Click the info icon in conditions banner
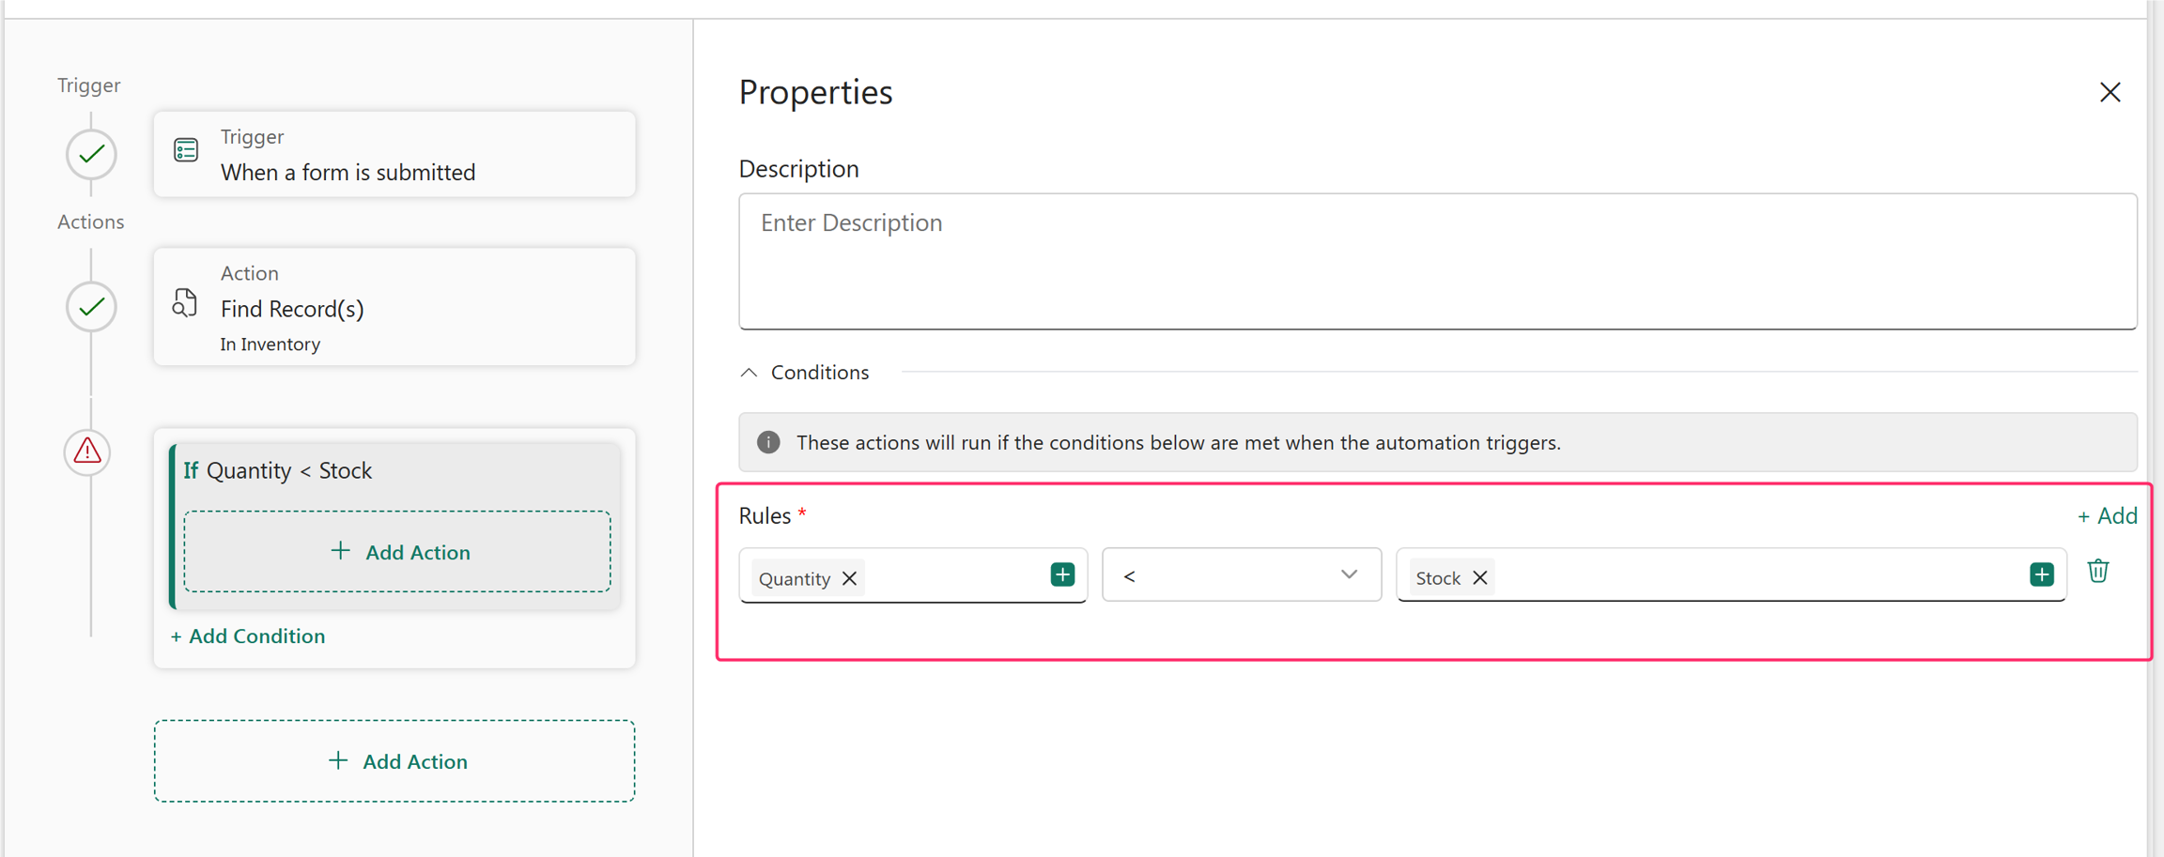The height and width of the screenshot is (857, 2164). click(x=768, y=442)
